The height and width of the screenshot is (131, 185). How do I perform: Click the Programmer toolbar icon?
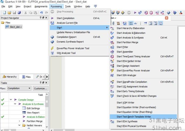[175, 13]
